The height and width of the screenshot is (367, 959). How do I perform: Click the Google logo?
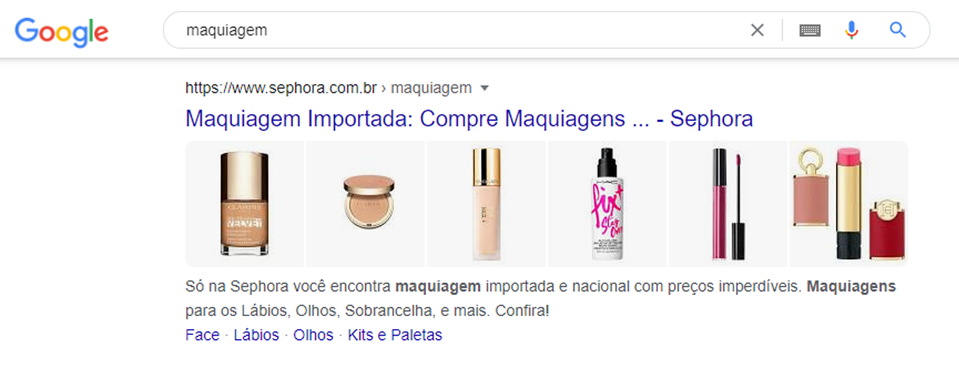[62, 31]
